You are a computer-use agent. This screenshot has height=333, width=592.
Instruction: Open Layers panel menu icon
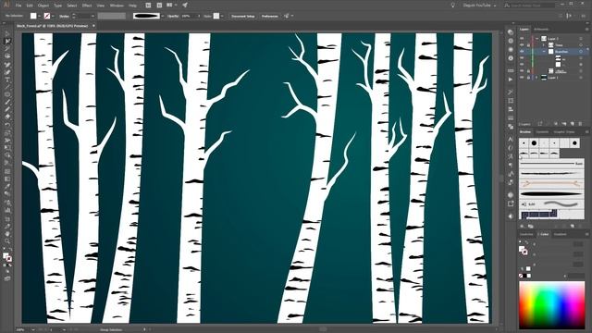click(586, 29)
